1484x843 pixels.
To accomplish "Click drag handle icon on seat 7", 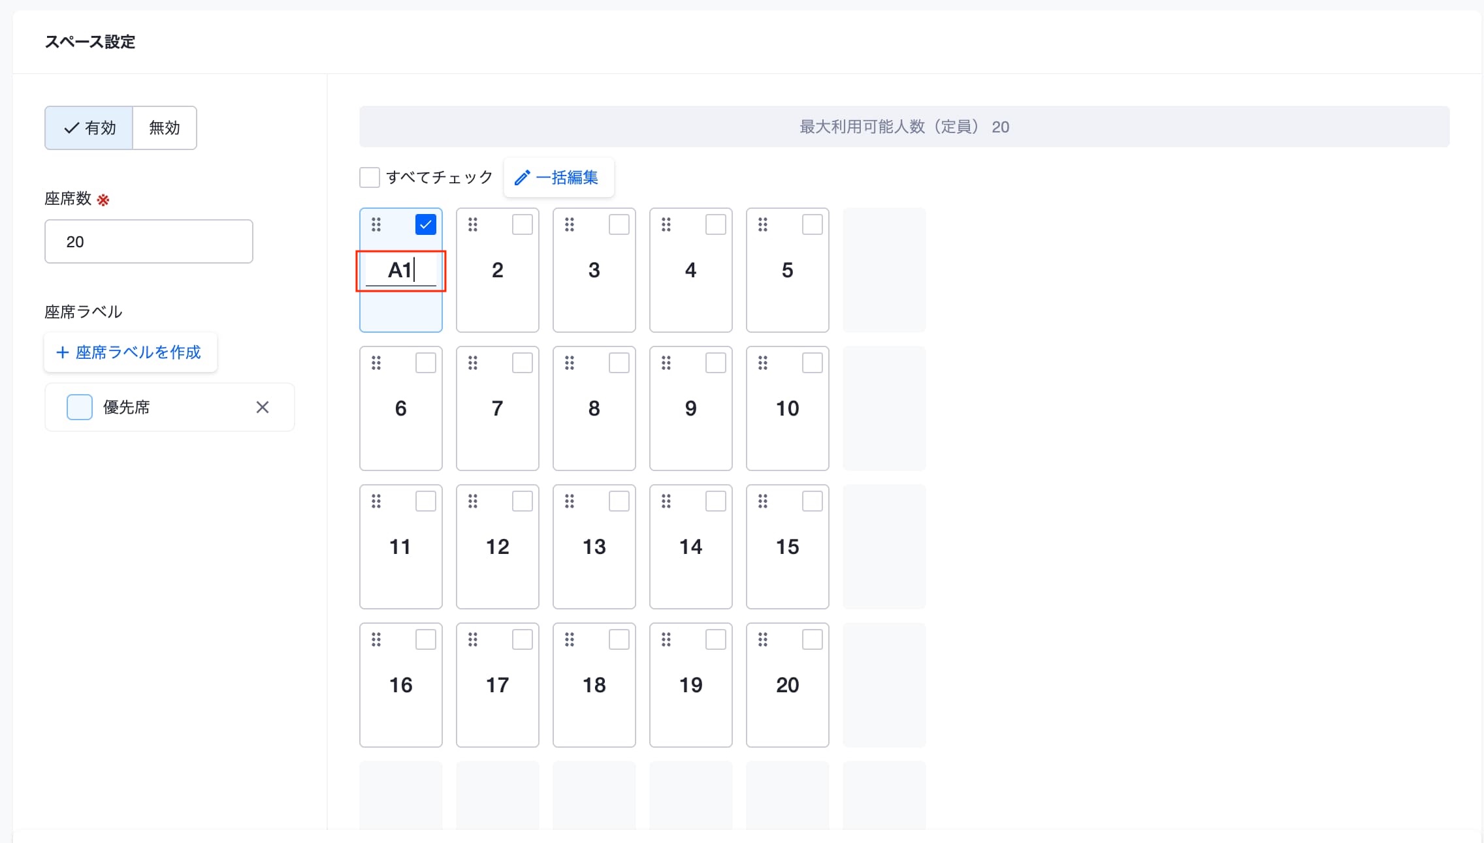I will [x=473, y=363].
